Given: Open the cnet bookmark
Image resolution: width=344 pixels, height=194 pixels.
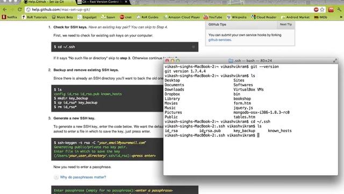Looking at the screenshot, I should [126, 17].
